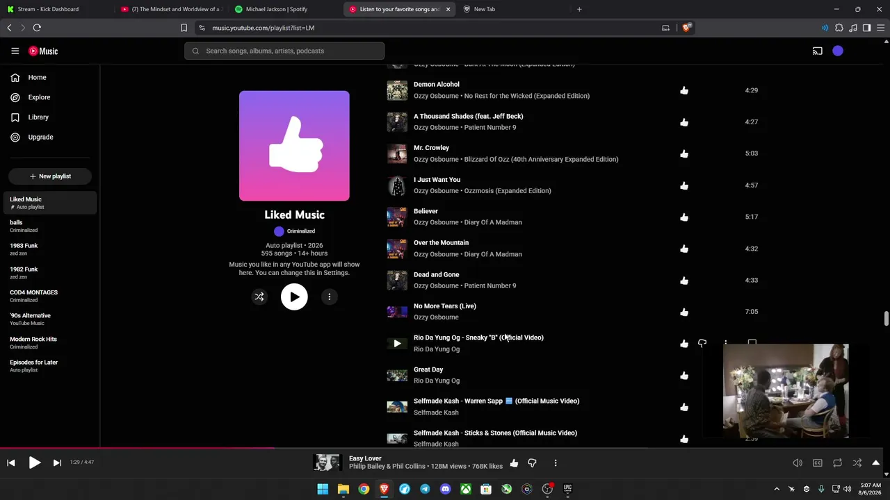
Task: Unlike the song Believer
Action: pyautogui.click(x=684, y=217)
